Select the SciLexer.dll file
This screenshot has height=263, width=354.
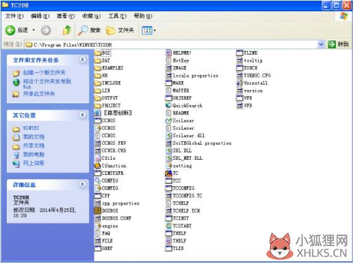185,135
